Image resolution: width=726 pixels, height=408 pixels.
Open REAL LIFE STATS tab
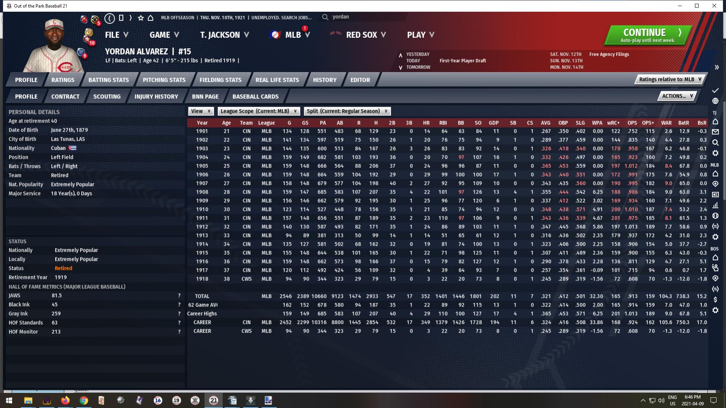277,80
